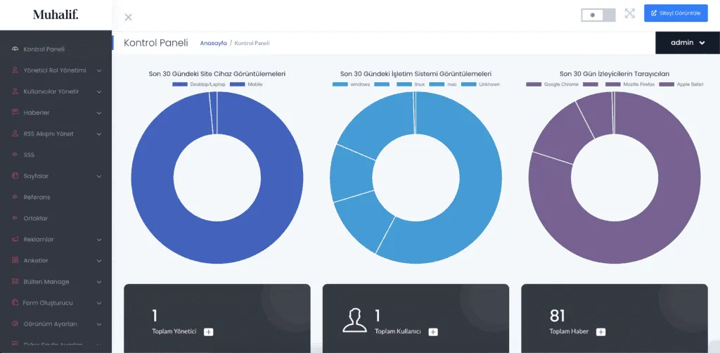Enter fullscreen with the expand arrows icon
Image resolution: width=720 pixels, height=353 pixels.
coord(629,13)
